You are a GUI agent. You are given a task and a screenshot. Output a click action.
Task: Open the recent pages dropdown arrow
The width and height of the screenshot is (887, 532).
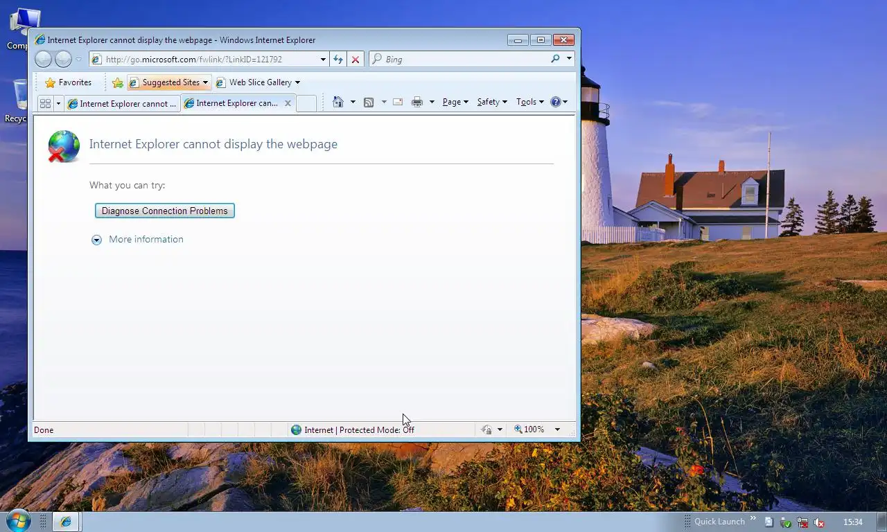[78, 60]
